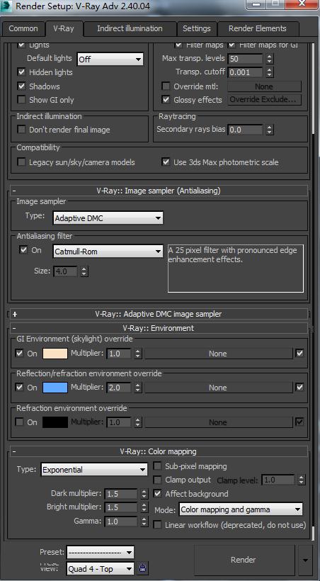This screenshot has width=320, height=581.
Task: Open the Render Elements tab
Action: [258, 28]
